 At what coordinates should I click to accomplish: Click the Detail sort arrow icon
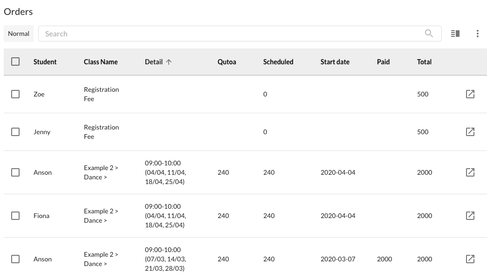(169, 62)
